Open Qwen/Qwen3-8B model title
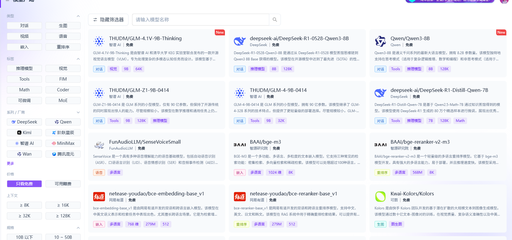Image resolution: width=512 pixels, height=240 pixels. [410, 38]
